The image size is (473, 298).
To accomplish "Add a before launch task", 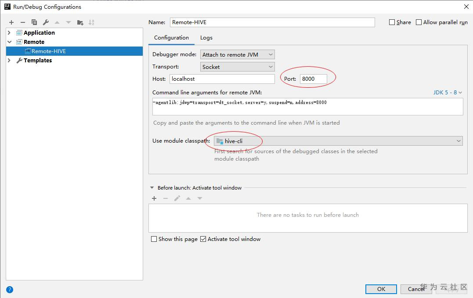I will click(x=154, y=198).
